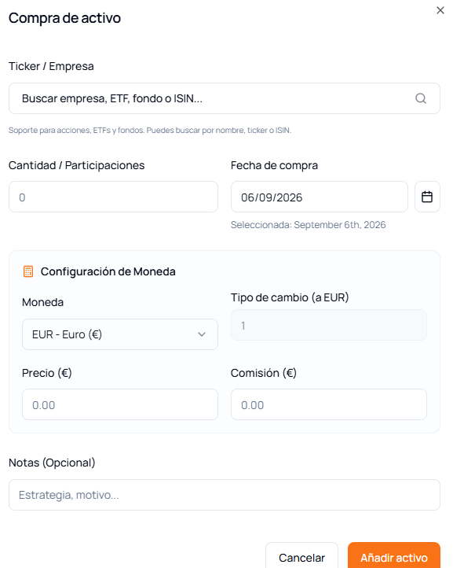Click the Tipo de cambio field
The image size is (453, 568).
click(329, 325)
